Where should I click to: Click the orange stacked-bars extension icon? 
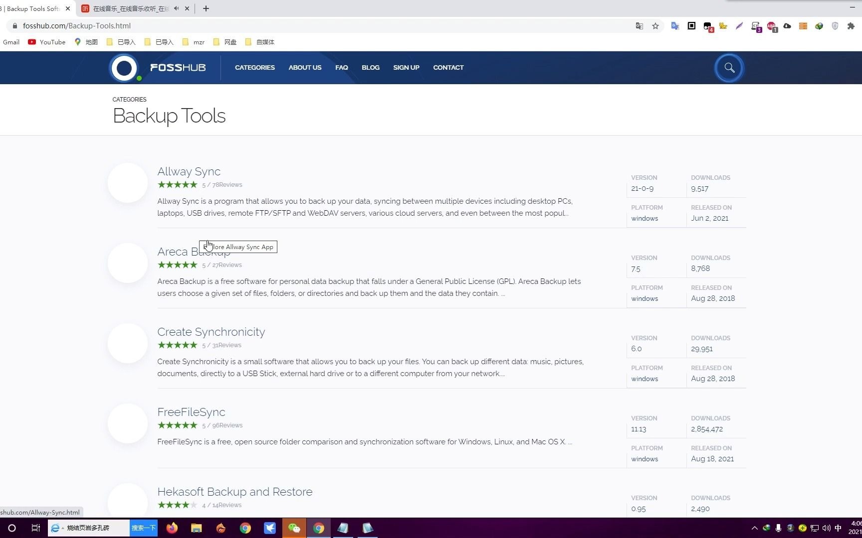(803, 26)
